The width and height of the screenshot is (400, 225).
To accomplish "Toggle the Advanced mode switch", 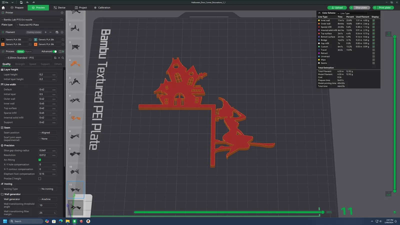I will click(x=55, y=51).
